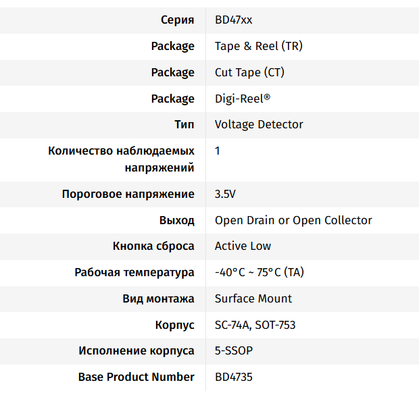Screen dimensions: 419x393
Task: Click the Кнопка сброса label
Action: 153,246
